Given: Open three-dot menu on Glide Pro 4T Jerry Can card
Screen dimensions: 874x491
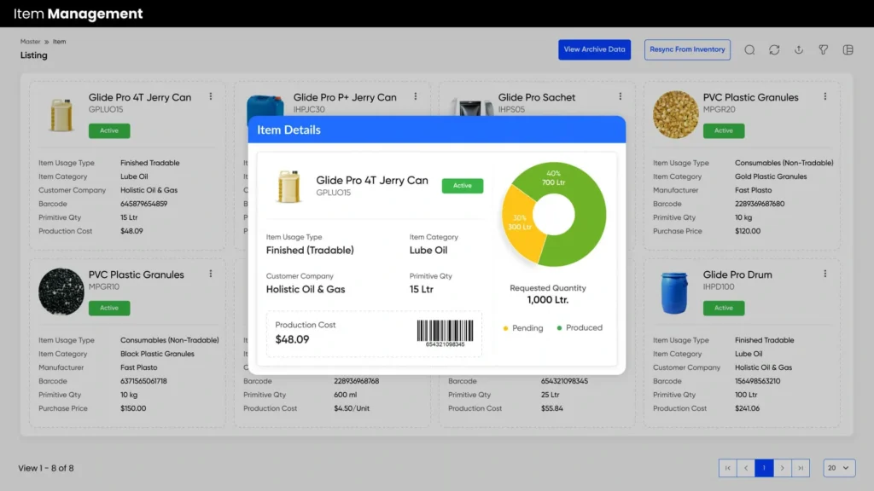Looking at the screenshot, I should [x=211, y=96].
